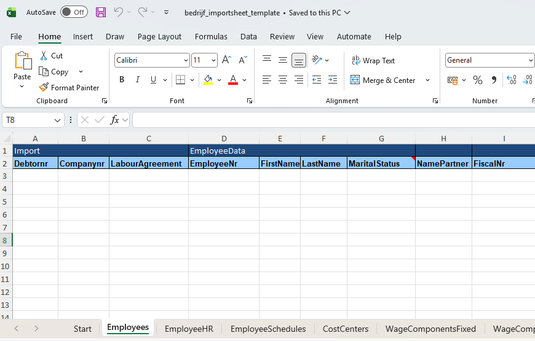Screen dimensions: 535x341
Task: Increase font size with larger A icon
Action: tap(226, 60)
